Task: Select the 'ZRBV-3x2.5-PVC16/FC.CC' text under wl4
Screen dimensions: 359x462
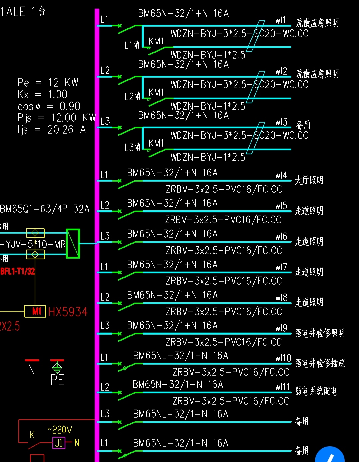Action: (224, 189)
